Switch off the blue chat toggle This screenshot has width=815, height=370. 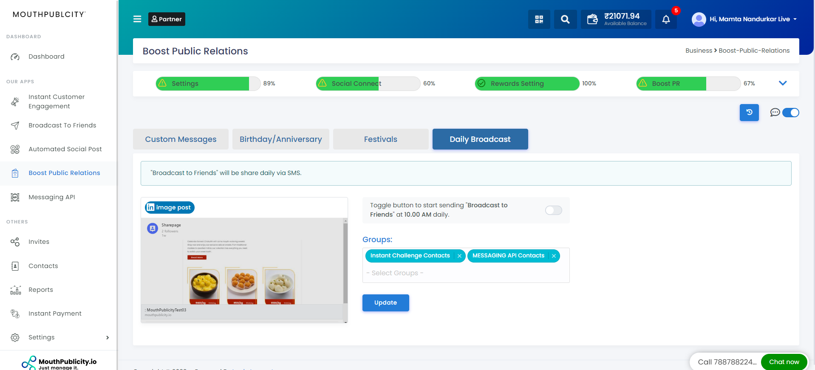[x=790, y=113]
